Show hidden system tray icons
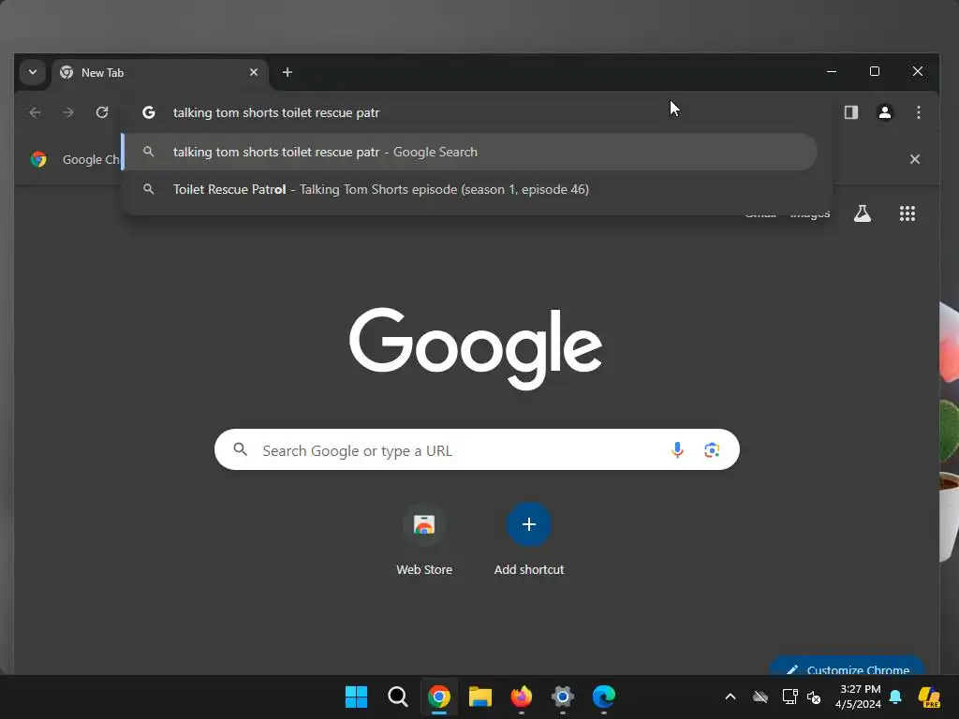Viewport: 959px width, 719px height. click(730, 697)
